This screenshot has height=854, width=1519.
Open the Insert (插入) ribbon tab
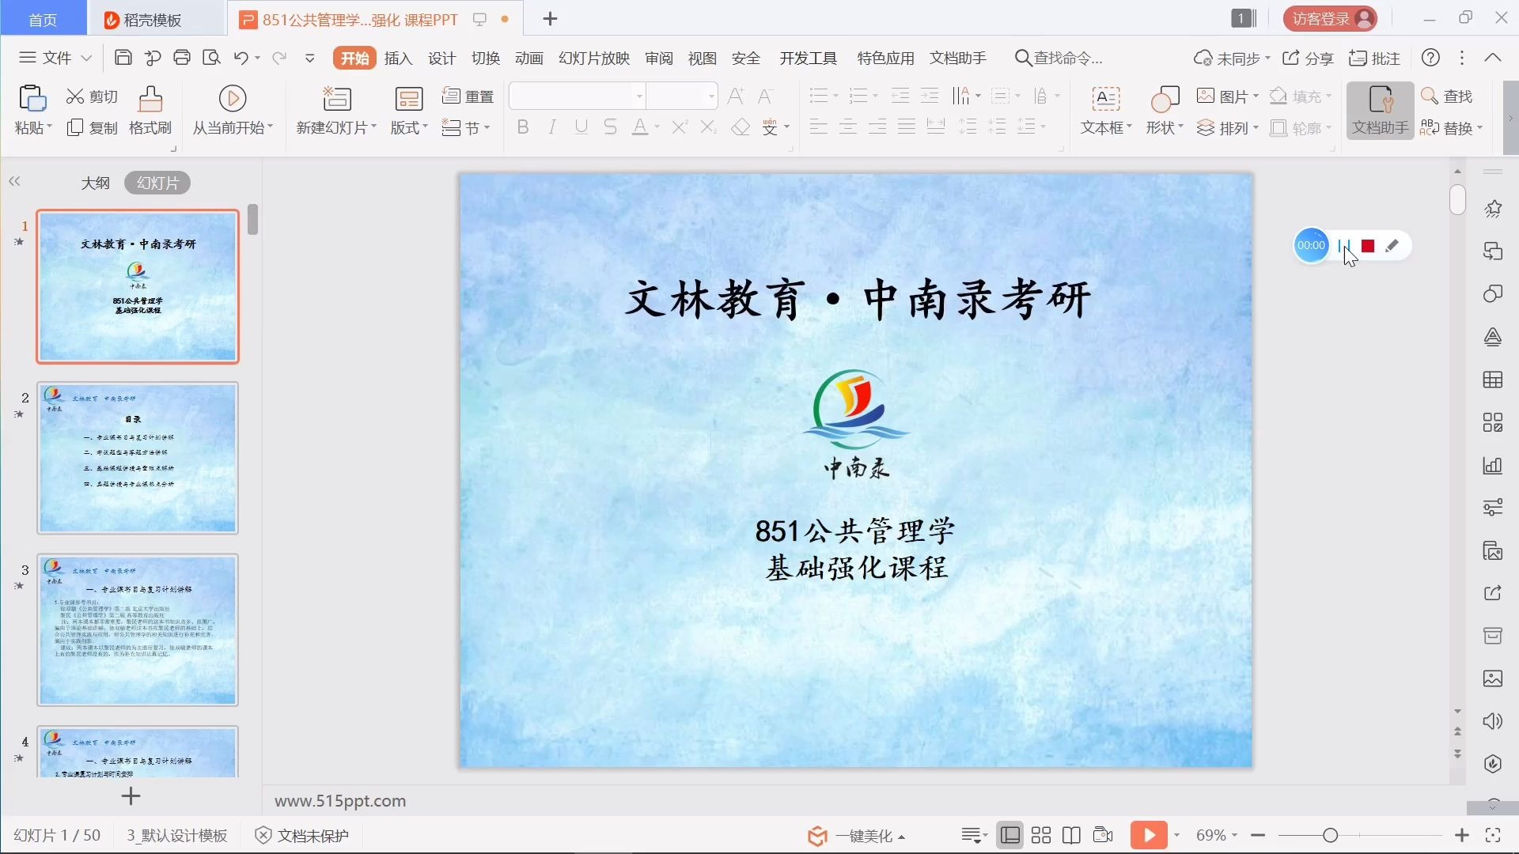click(398, 58)
